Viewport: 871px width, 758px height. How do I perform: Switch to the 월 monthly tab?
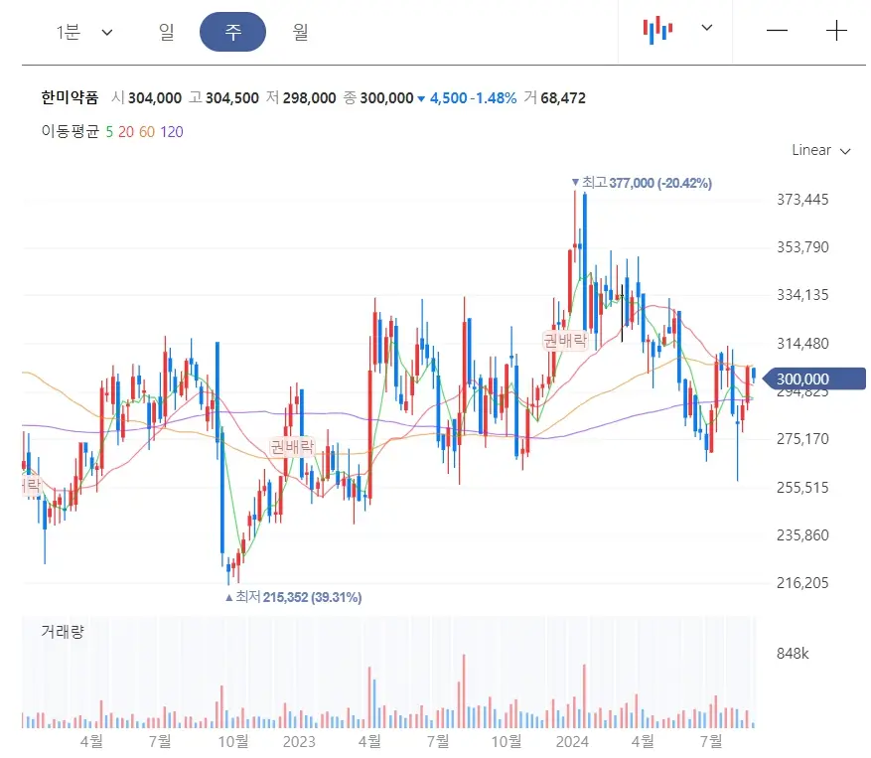299,31
